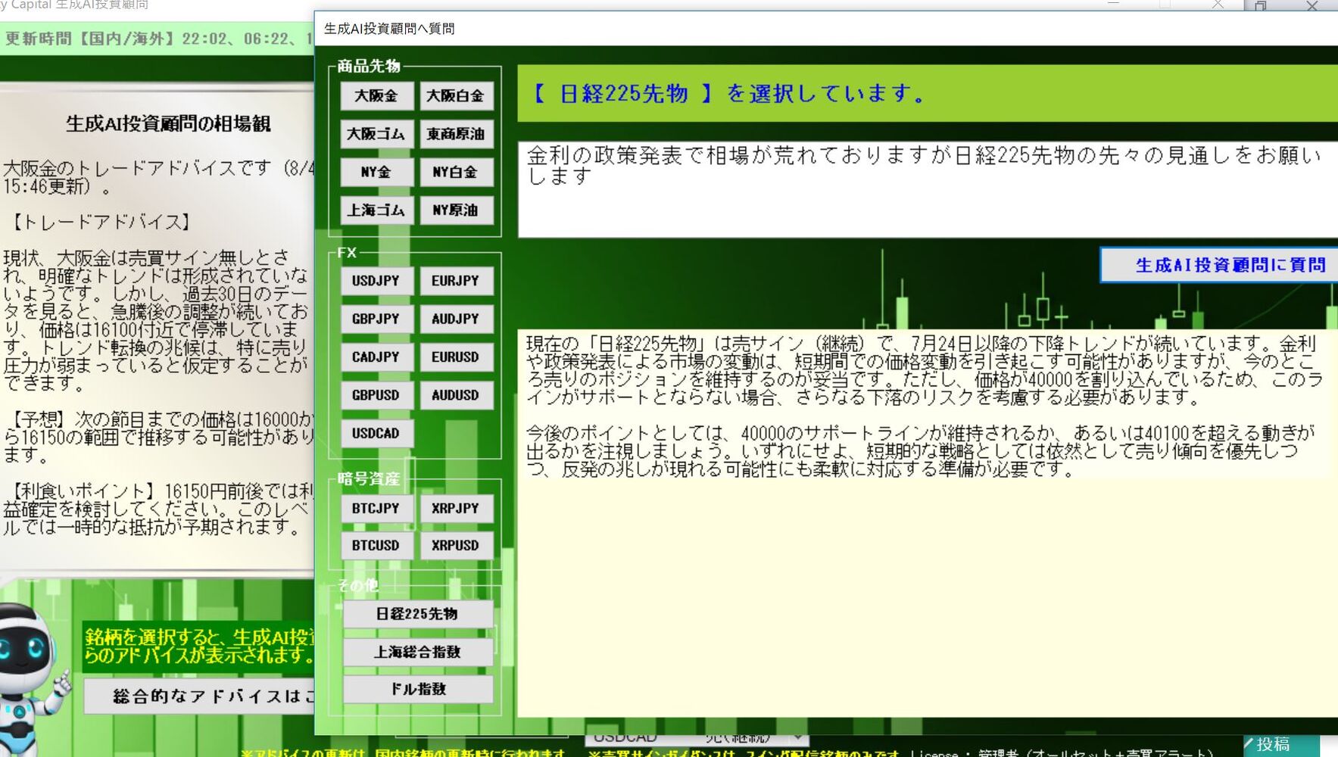Select the NY金 button
Image resolution: width=1338 pixels, height=757 pixels.
click(376, 172)
